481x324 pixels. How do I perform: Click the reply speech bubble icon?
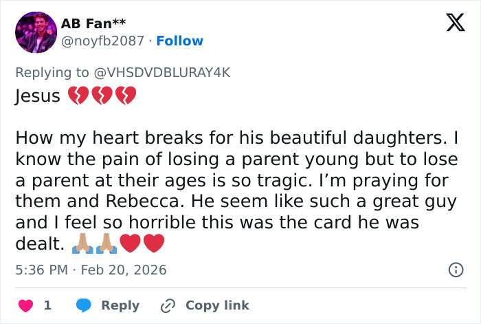(84, 305)
